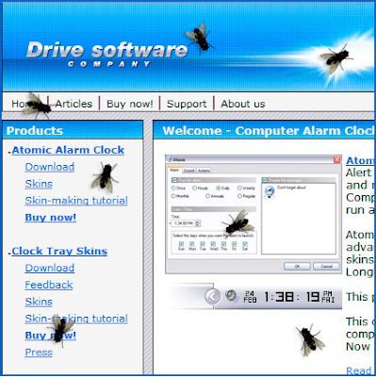The height and width of the screenshot is (377, 376).
Task: Select the Annually radio button
Action: click(207, 196)
